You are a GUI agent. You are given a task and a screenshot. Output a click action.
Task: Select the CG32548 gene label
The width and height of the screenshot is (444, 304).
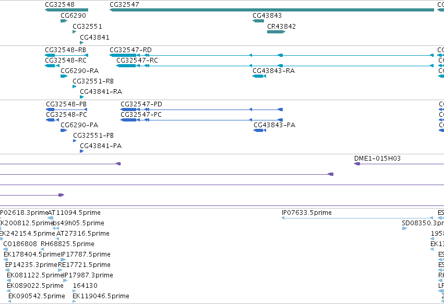pos(60,5)
